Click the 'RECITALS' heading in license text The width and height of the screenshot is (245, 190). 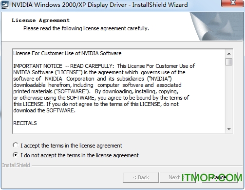point(25,123)
